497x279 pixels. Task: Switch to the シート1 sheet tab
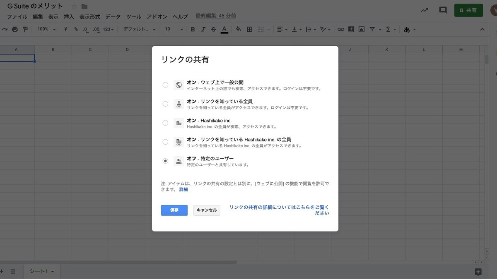pyautogui.click(x=41, y=271)
